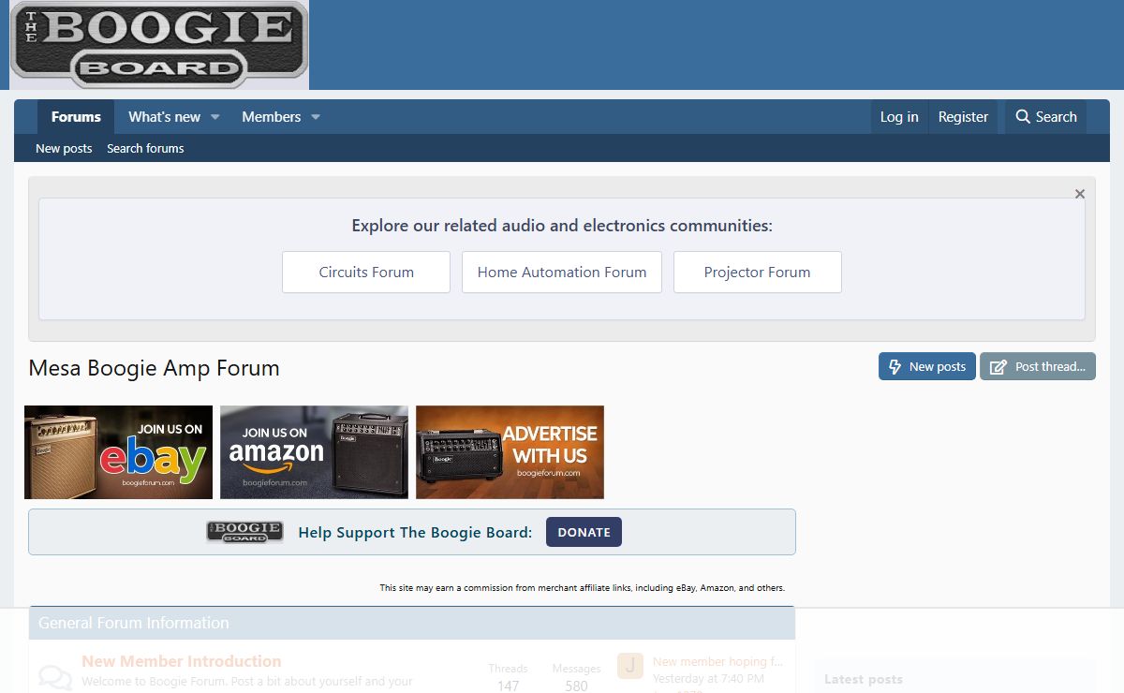Screen dimensions: 1124x693
Task: Open the latest thread 'New member hoping f...'
Action: (717, 661)
